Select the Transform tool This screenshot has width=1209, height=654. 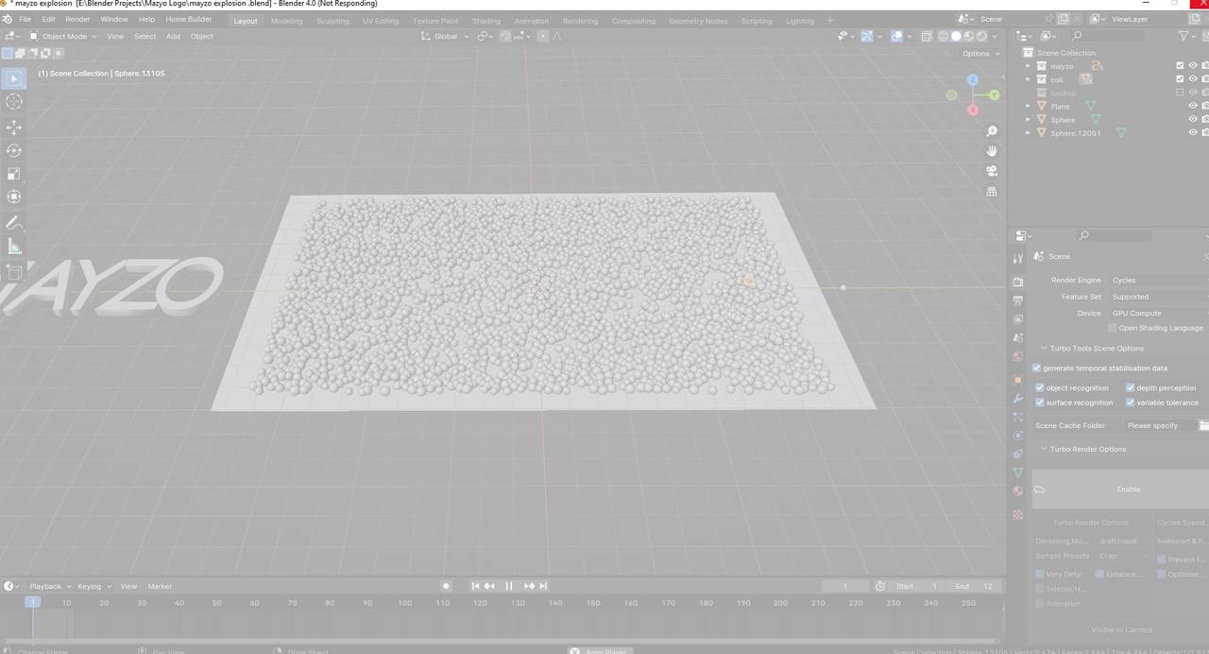click(x=14, y=197)
